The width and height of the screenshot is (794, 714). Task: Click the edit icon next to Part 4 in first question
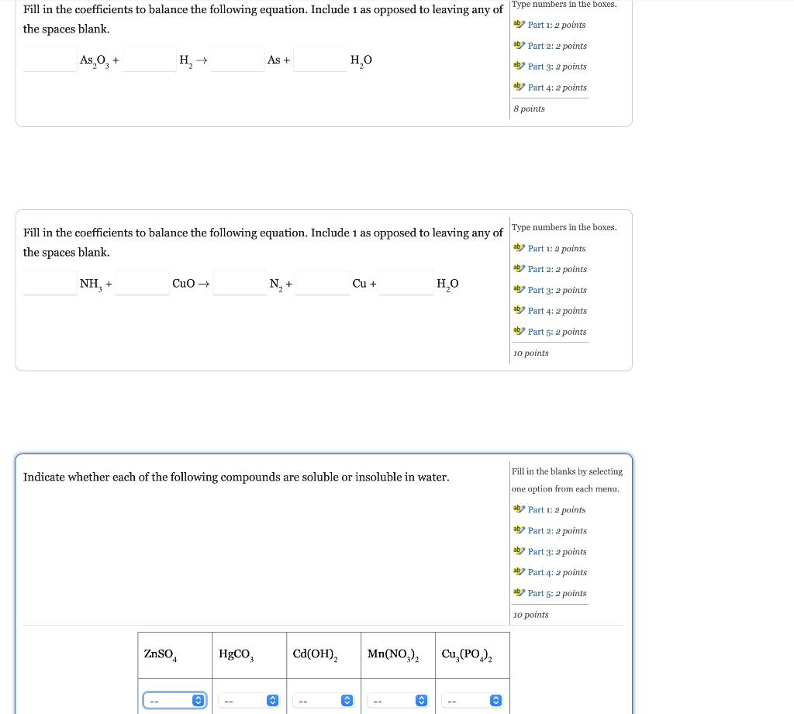coord(519,87)
